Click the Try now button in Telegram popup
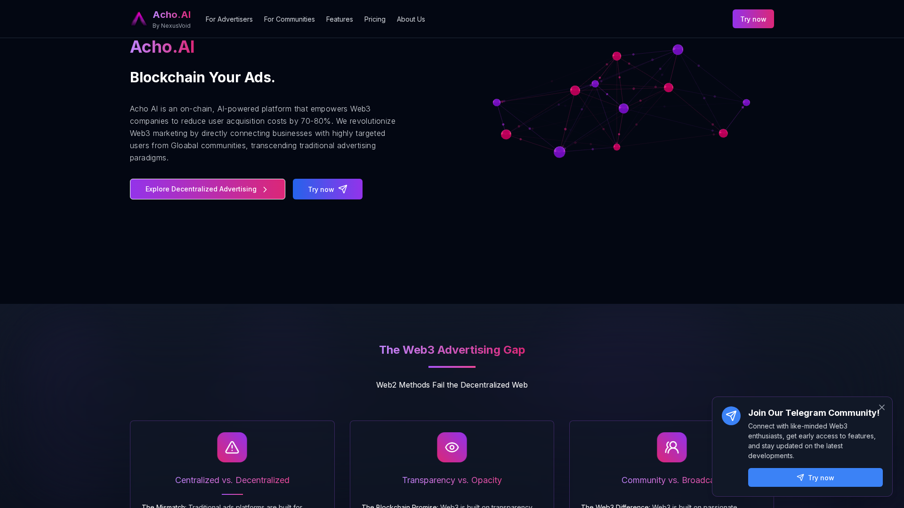The width and height of the screenshot is (904, 508). click(x=815, y=477)
